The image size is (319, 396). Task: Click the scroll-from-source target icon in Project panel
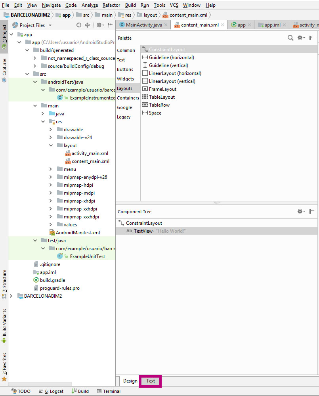click(x=78, y=25)
